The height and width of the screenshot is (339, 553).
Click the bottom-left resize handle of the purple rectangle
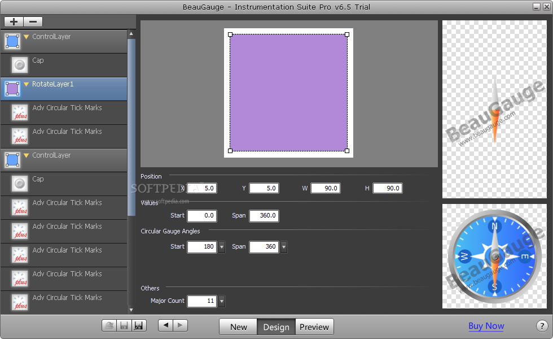(230, 151)
